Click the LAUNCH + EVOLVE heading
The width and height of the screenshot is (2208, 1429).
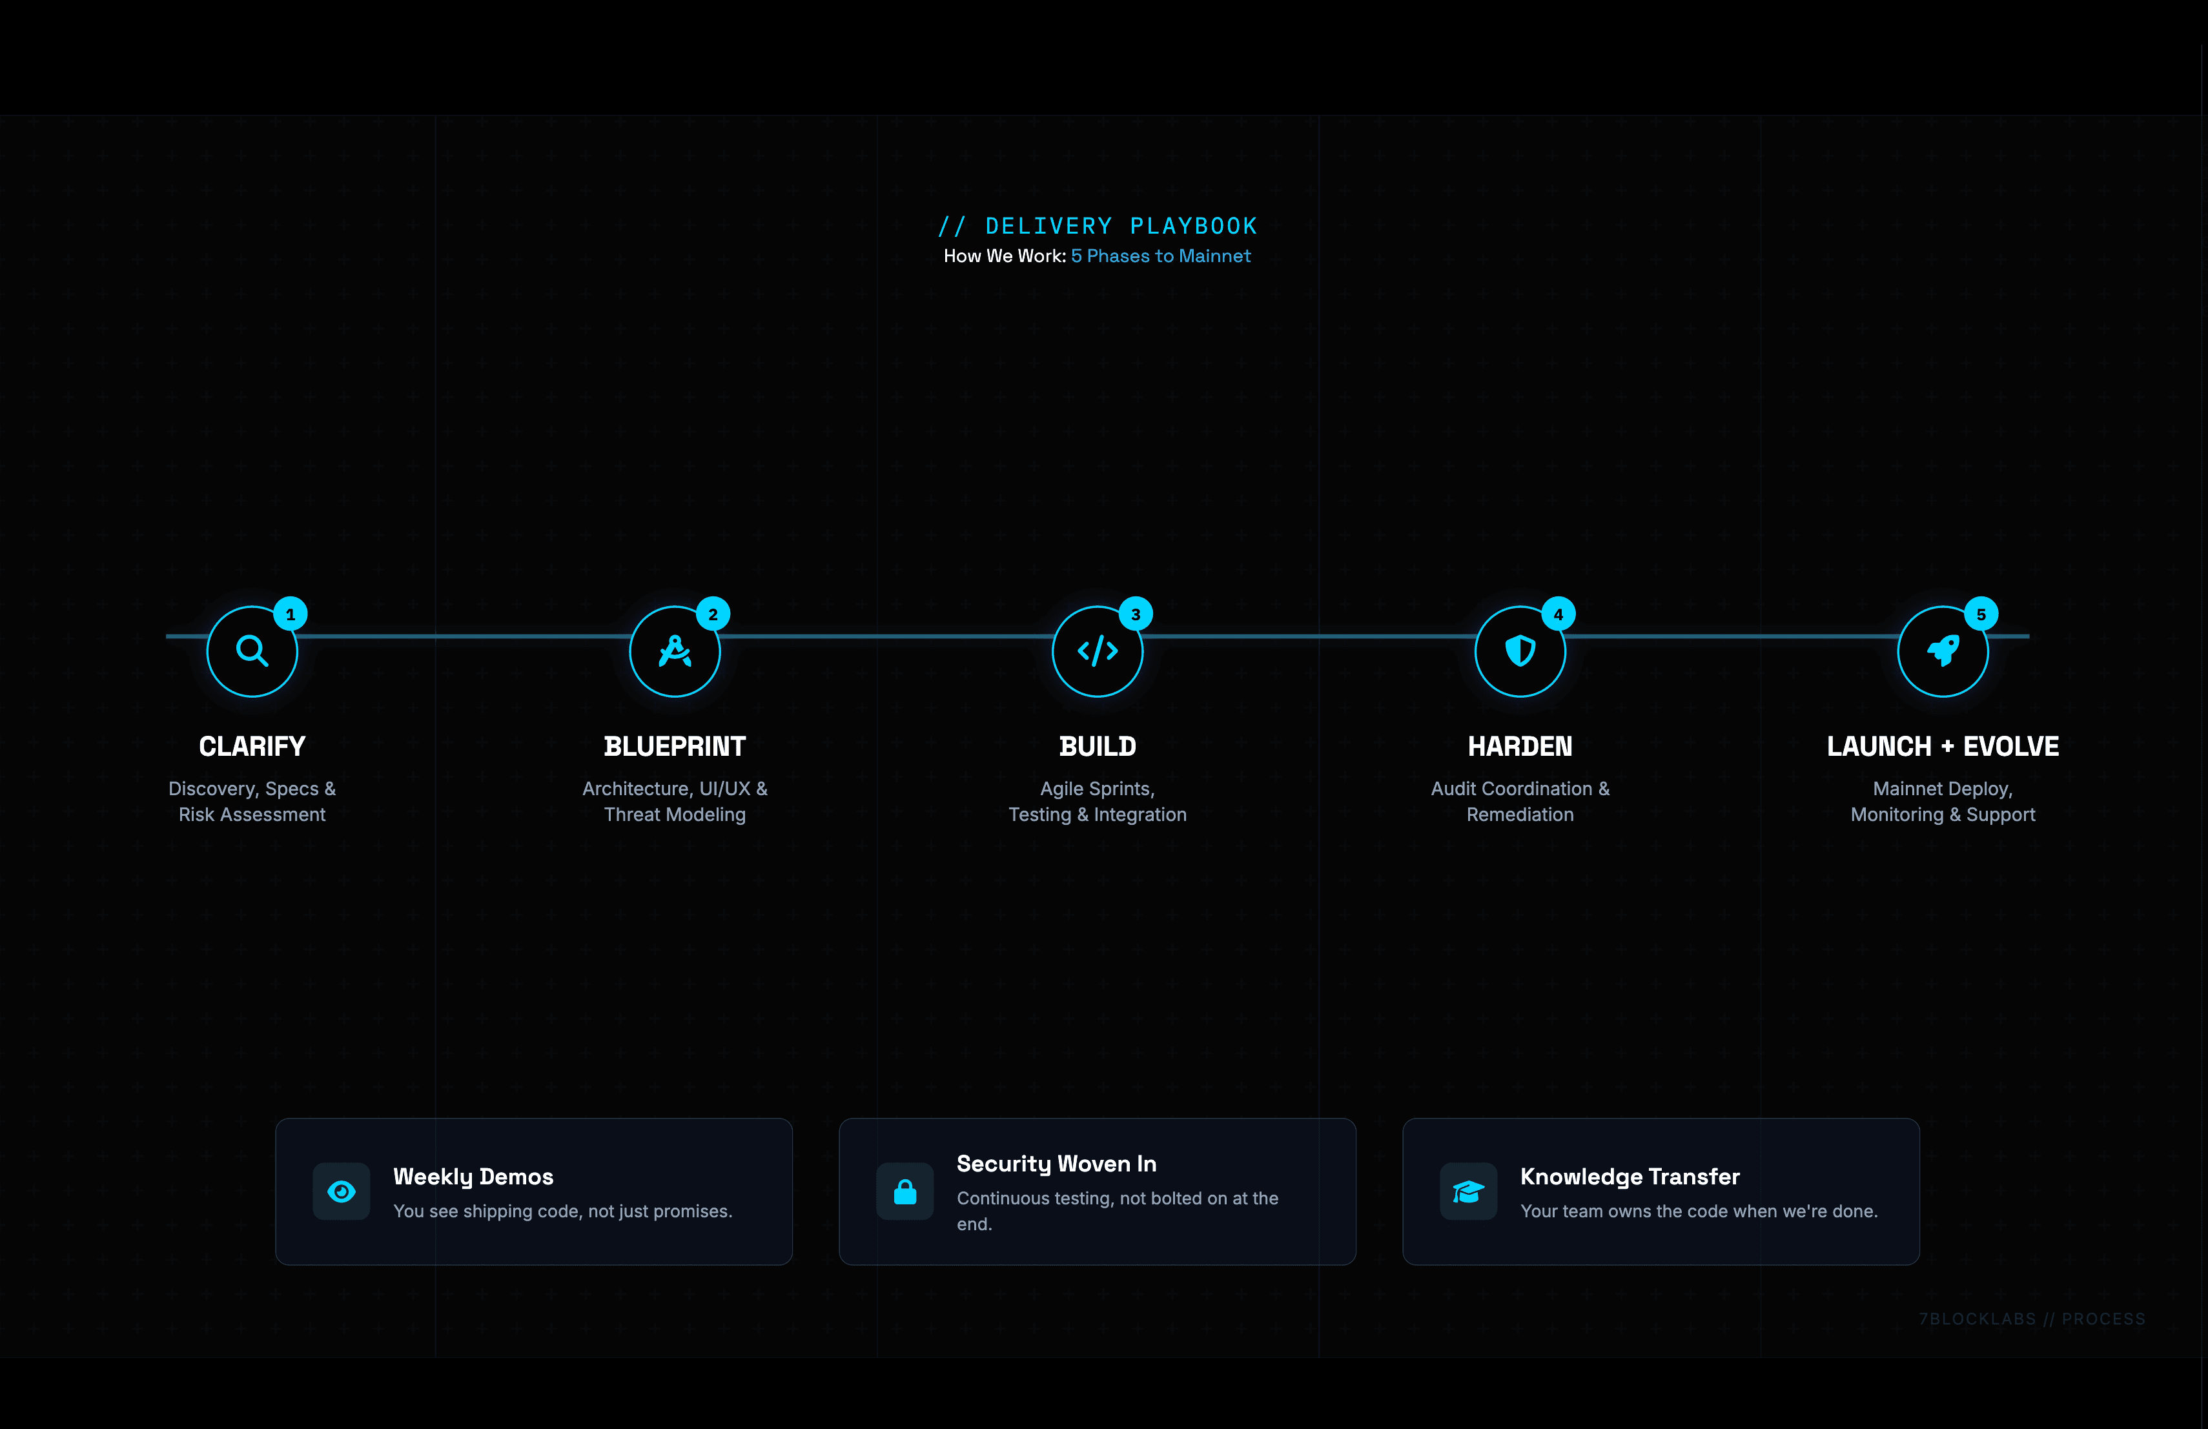(1943, 747)
